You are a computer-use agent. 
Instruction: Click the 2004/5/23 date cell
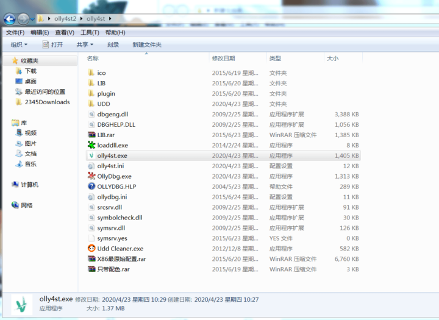235,187
